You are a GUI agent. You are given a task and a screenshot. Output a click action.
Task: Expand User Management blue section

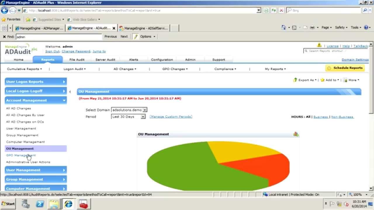[36, 170]
